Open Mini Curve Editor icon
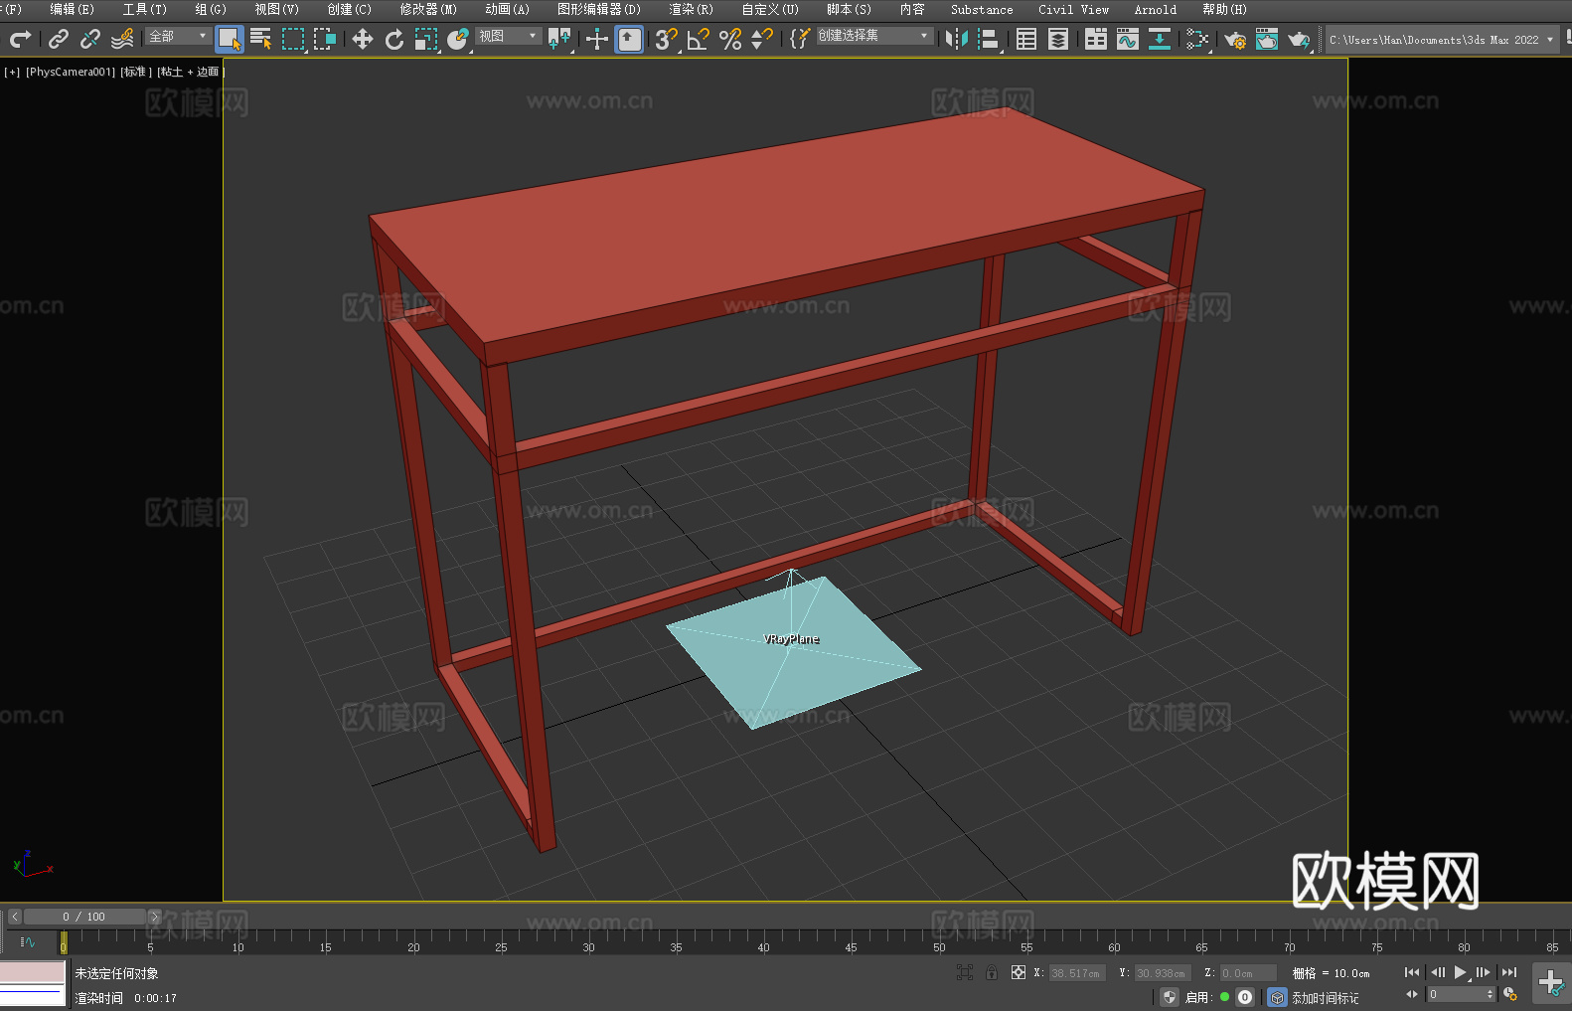1572x1011 pixels. click(28, 941)
